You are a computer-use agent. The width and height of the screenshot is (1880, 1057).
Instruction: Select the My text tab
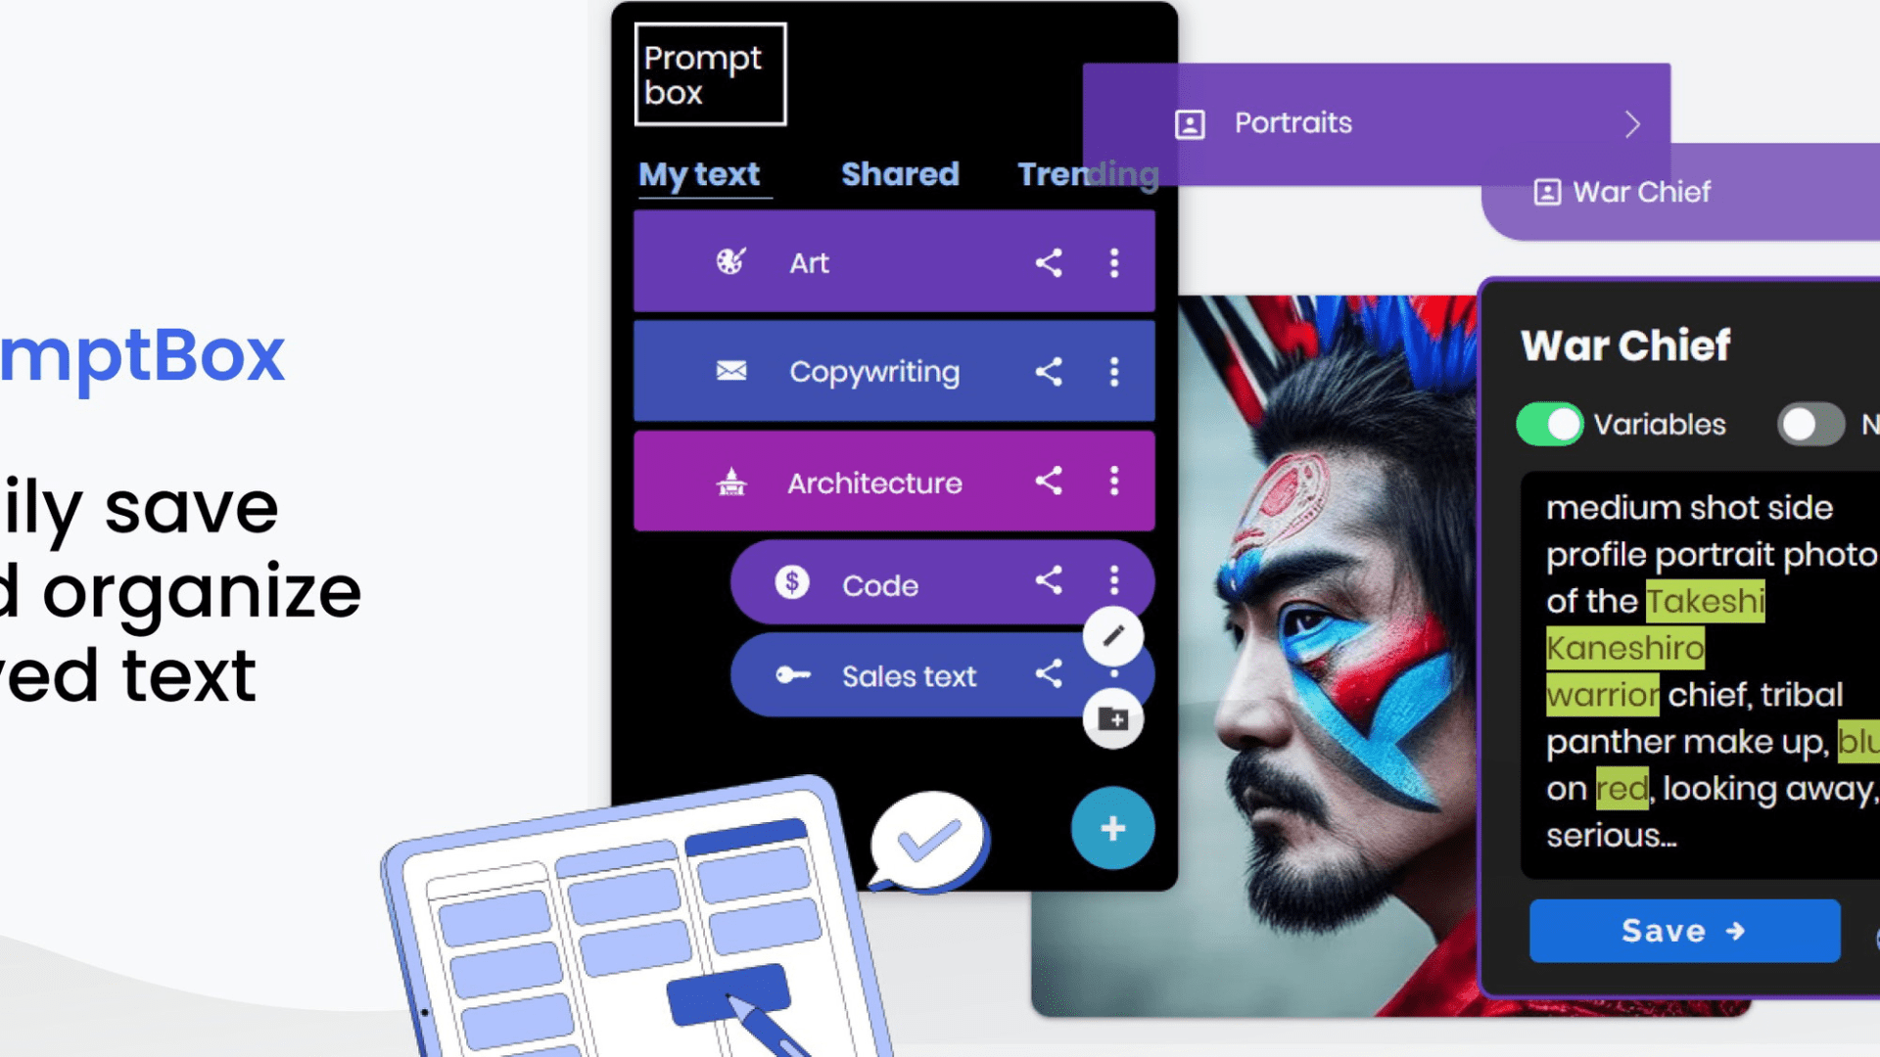[x=700, y=174]
